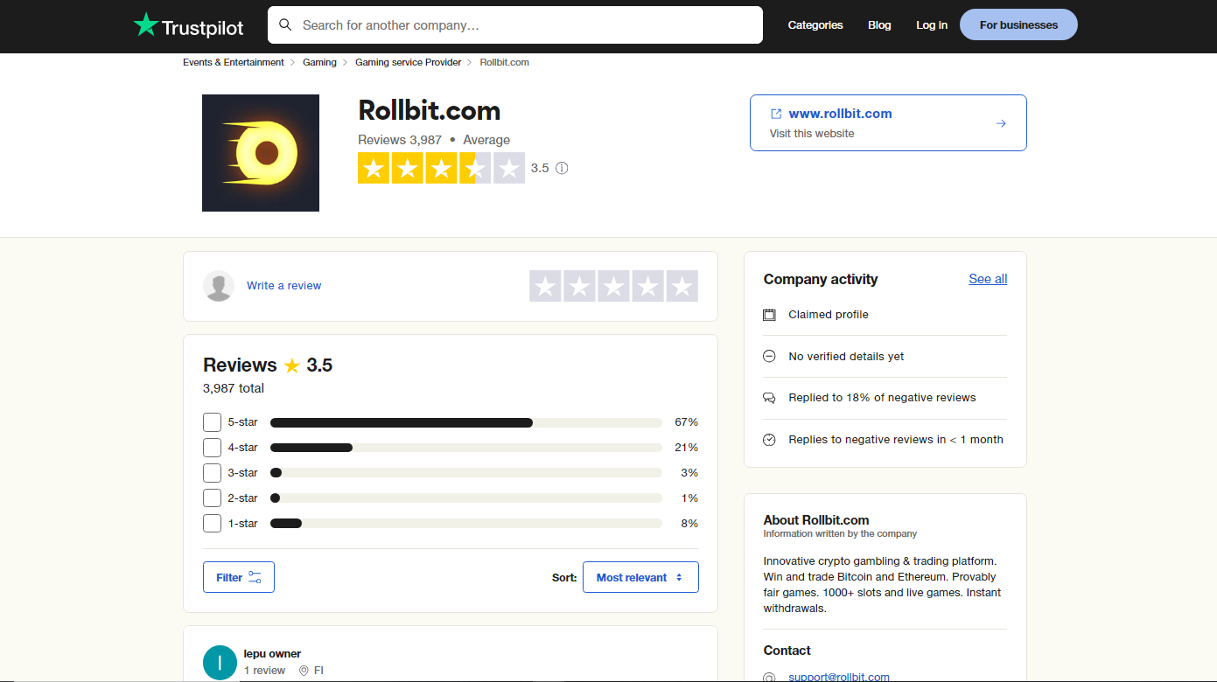Click the Trustpilot star logo
The width and height of the screenshot is (1217, 682).
(145, 25)
